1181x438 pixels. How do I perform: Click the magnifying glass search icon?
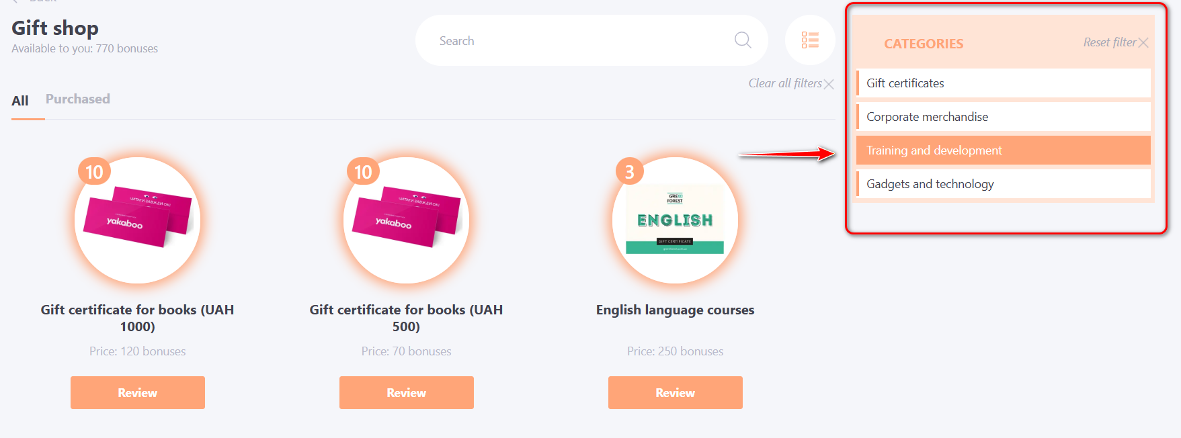(x=743, y=40)
